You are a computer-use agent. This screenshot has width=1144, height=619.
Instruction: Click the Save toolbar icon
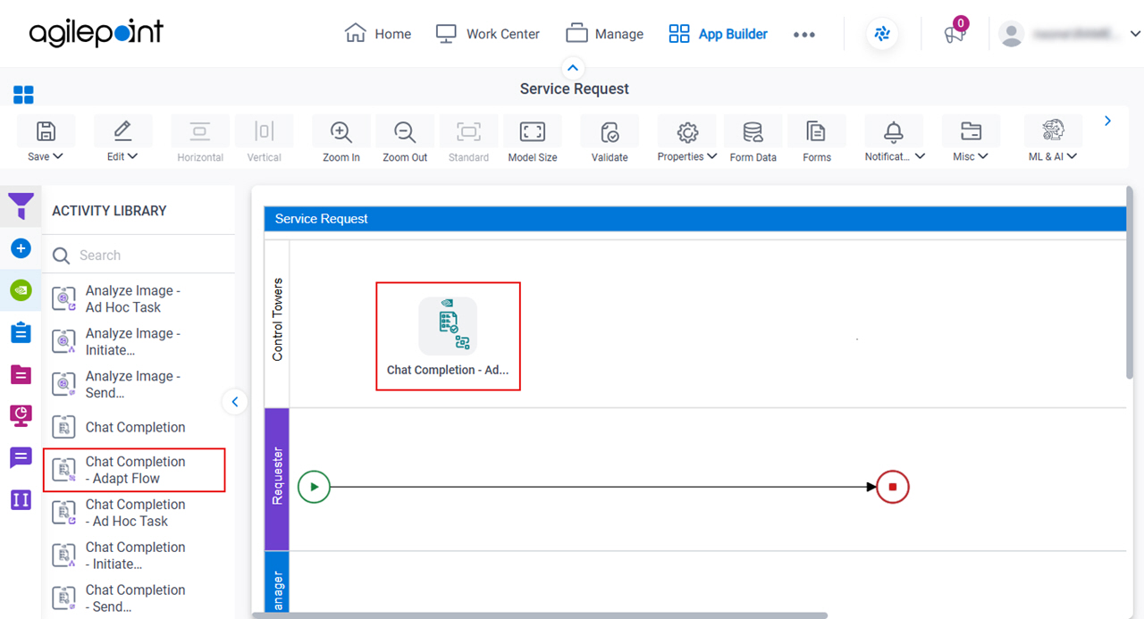46,131
